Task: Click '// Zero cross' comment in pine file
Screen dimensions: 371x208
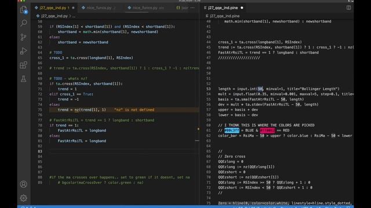Action: pyautogui.click(x=232, y=157)
